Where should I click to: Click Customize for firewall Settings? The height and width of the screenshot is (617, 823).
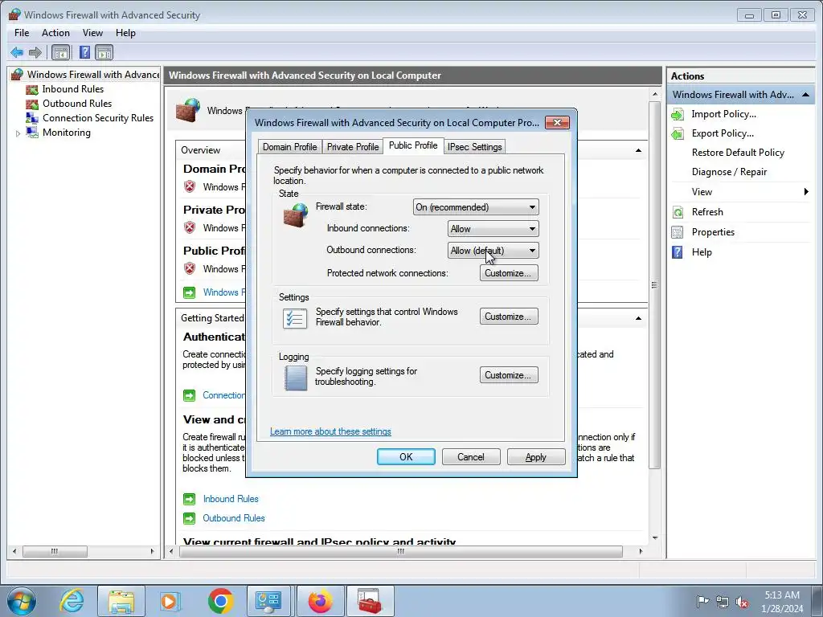coord(509,317)
